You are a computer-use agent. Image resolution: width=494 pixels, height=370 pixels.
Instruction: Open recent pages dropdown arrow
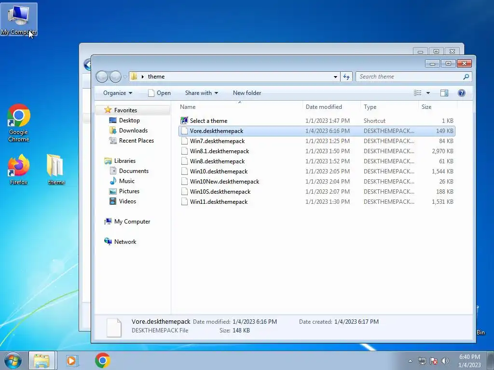click(125, 77)
